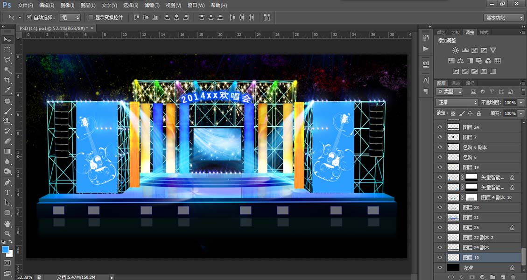The height and width of the screenshot is (280, 527).
Task: Hide the 背景 layer
Action: pos(440,267)
